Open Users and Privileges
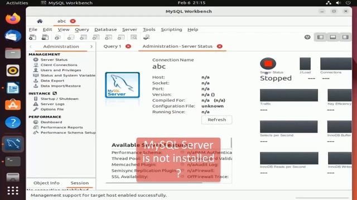This screenshot has height=200, width=357. pyautogui.click(x=61, y=70)
